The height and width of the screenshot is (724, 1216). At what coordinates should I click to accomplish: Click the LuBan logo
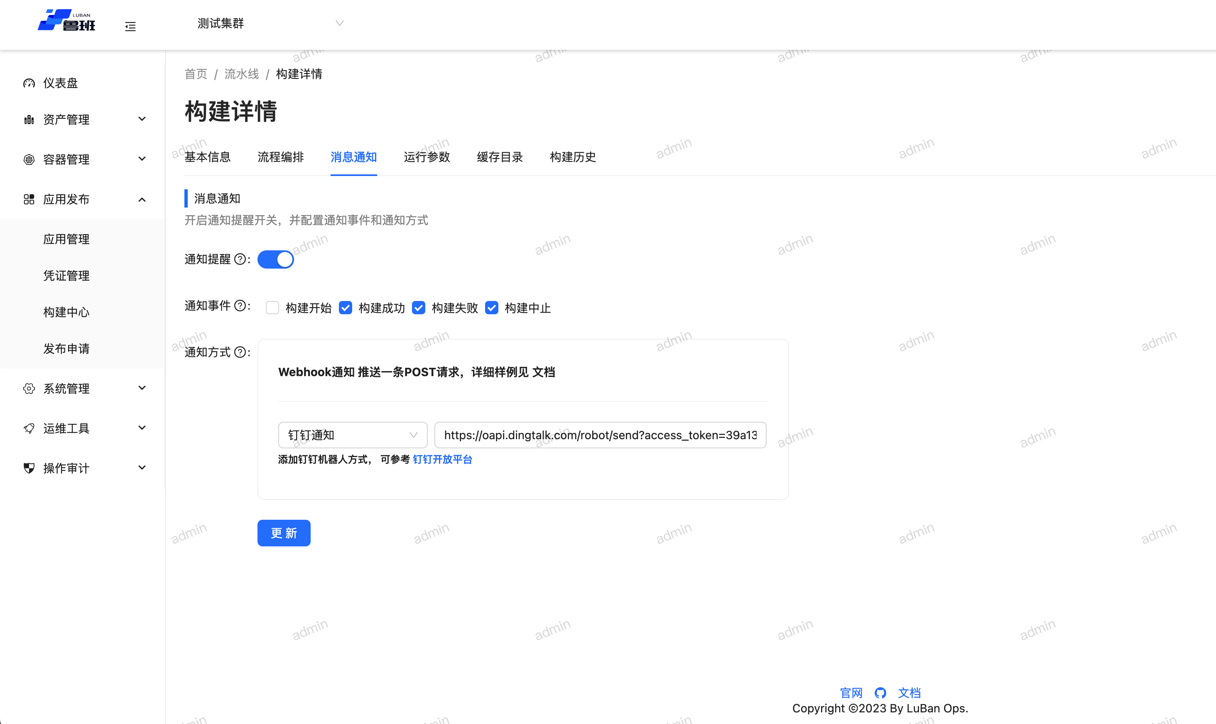click(67, 20)
